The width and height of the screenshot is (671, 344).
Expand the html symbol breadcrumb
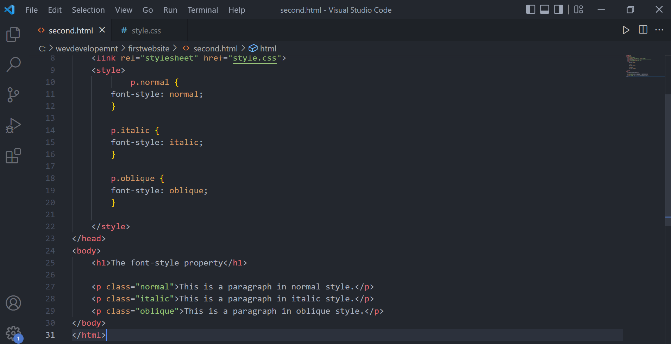268,49
